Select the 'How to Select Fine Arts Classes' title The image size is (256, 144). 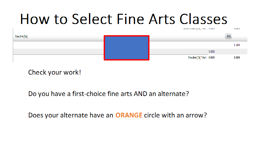click(124, 19)
